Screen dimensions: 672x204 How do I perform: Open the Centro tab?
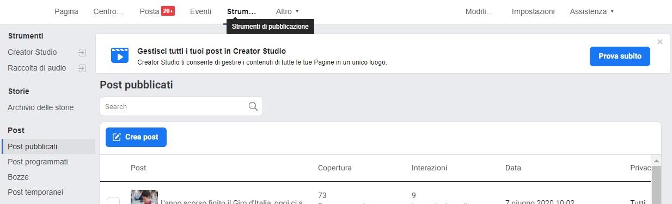pos(109,11)
